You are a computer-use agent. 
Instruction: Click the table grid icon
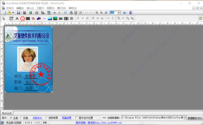coord(81,13)
